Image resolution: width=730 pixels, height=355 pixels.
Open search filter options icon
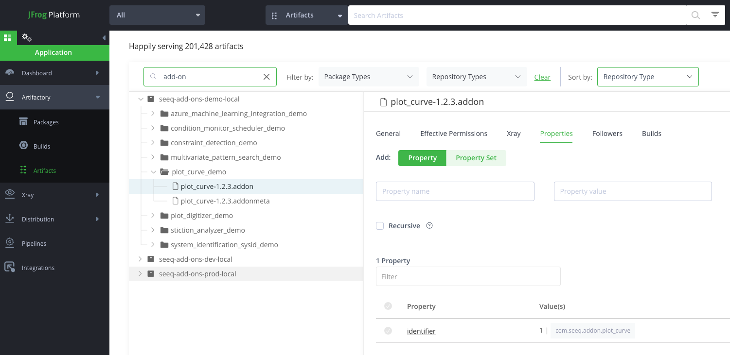[x=714, y=15]
